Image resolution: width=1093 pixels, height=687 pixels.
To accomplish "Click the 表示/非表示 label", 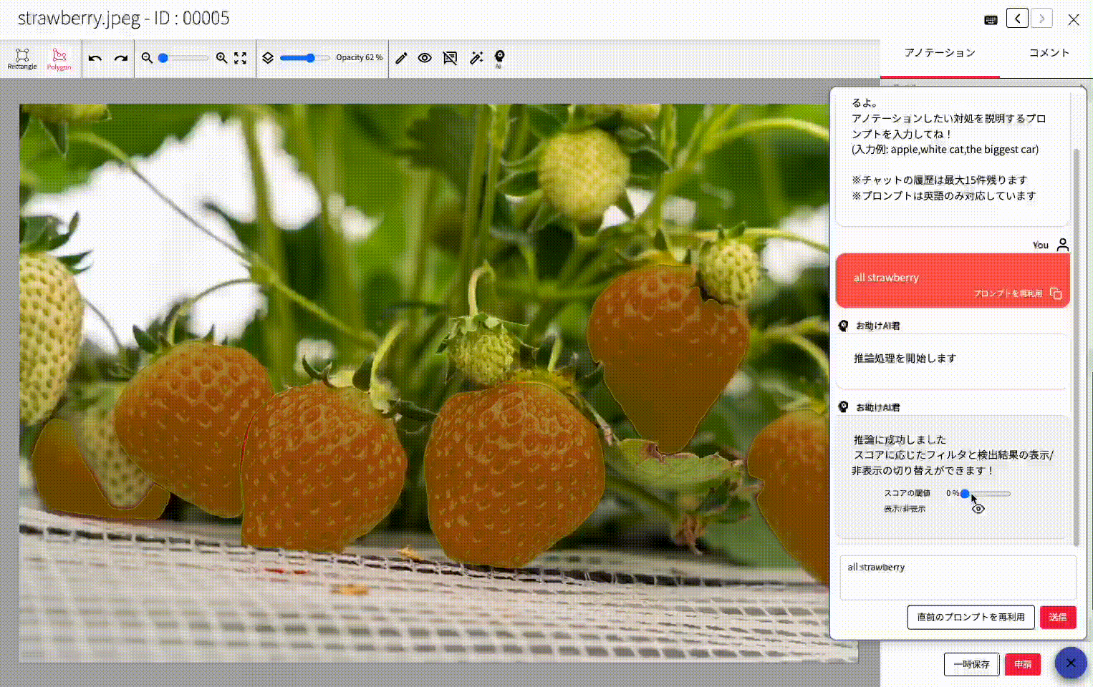I will tap(905, 509).
